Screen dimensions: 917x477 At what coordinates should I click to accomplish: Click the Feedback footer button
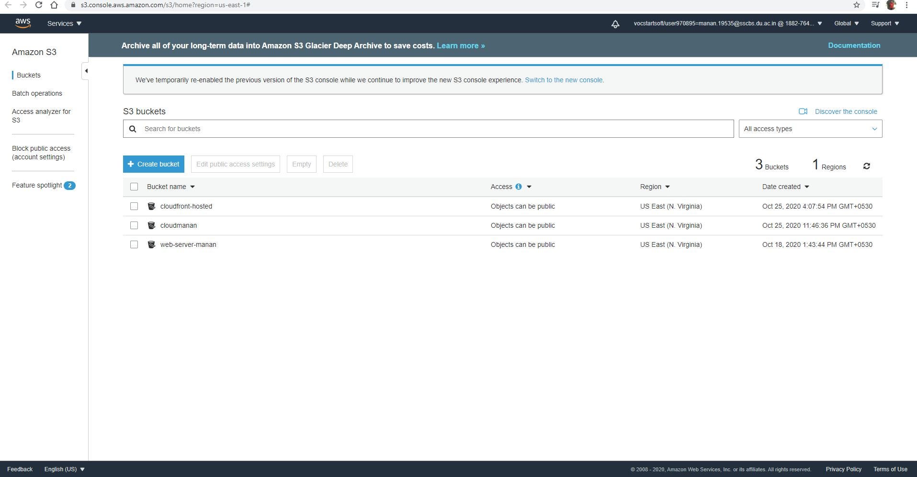coord(20,469)
